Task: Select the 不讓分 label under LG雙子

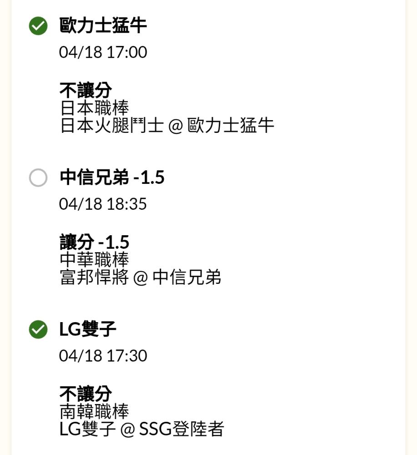Action: (85, 394)
